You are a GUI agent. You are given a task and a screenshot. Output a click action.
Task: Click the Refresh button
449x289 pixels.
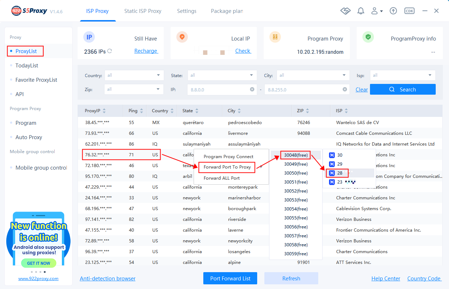click(x=291, y=278)
